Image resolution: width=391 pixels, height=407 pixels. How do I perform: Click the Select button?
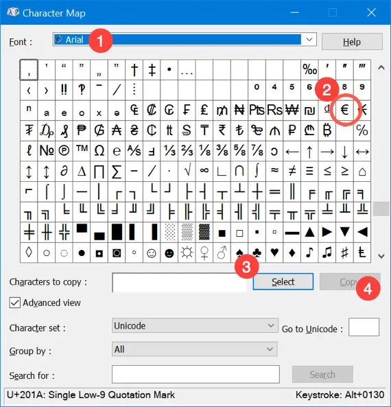point(283,281)
